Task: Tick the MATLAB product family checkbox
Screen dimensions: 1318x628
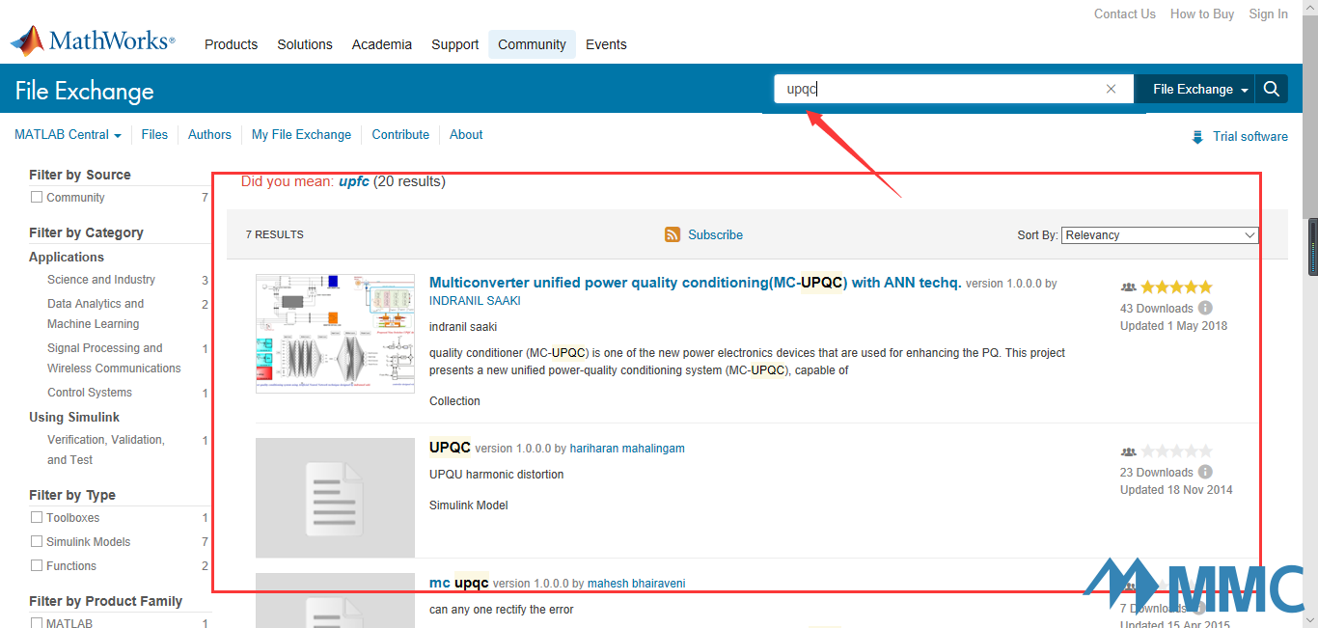Action: [37, 623]
